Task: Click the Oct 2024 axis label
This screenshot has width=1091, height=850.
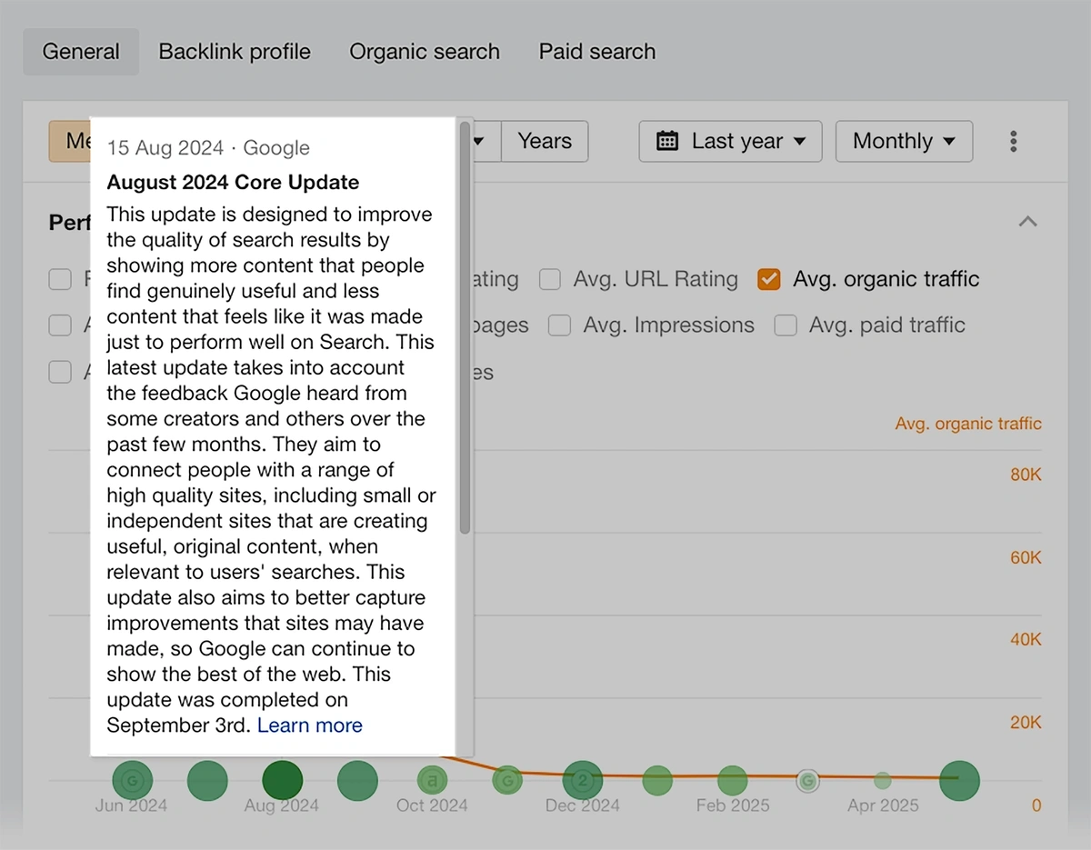Action: tap(432, 805)
